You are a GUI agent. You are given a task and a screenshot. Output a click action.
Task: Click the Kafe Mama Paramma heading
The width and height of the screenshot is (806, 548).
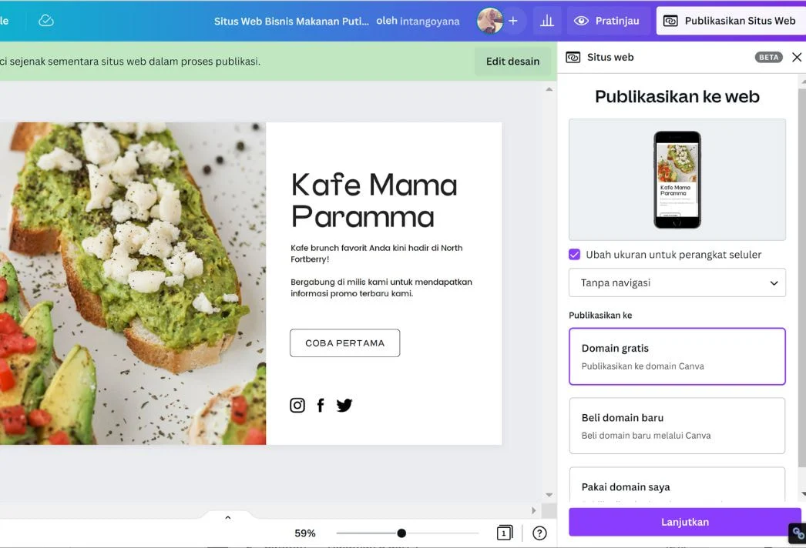(374, 200)
